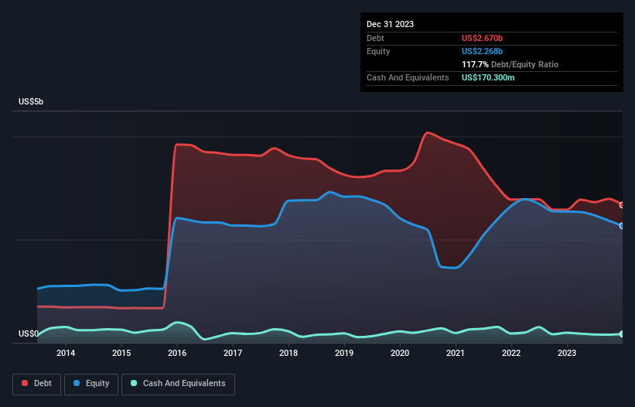Image resolution: width=635 pixels, height=407 pixels.
Task: Click the 2020 x-axis label
Action: click(400, 353)
